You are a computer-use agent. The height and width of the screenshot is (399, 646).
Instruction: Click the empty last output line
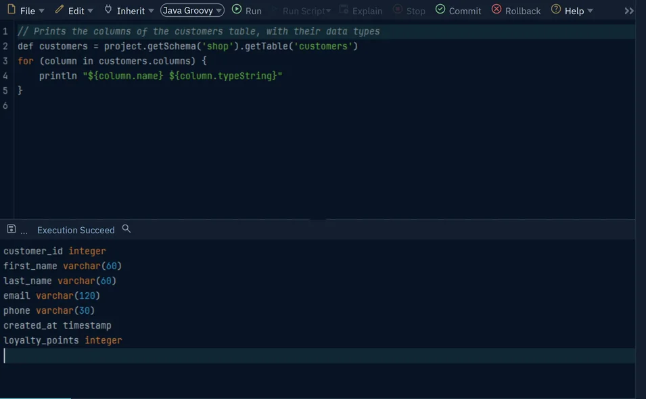point(318,356)
